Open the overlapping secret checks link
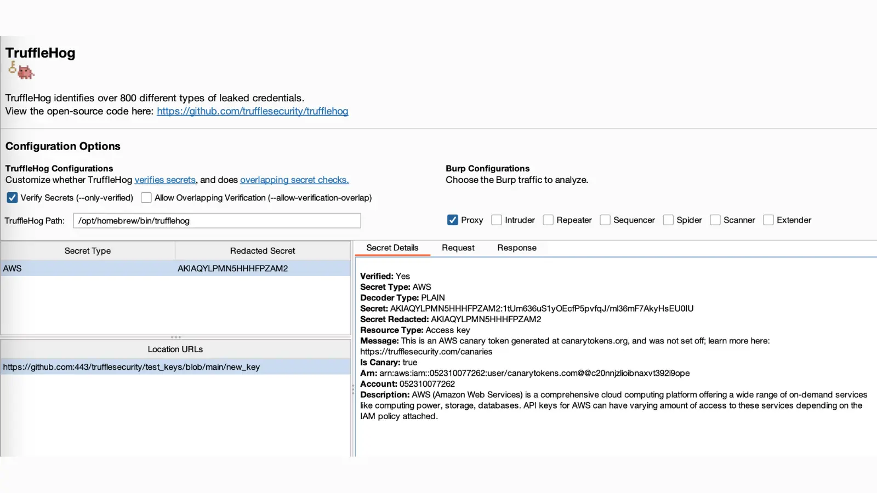This screenshot has width=877, height=493. click(x=294, y=180)
